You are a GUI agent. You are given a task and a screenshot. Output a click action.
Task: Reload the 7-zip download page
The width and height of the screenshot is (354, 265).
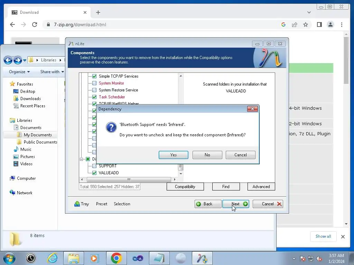(35, 24)
